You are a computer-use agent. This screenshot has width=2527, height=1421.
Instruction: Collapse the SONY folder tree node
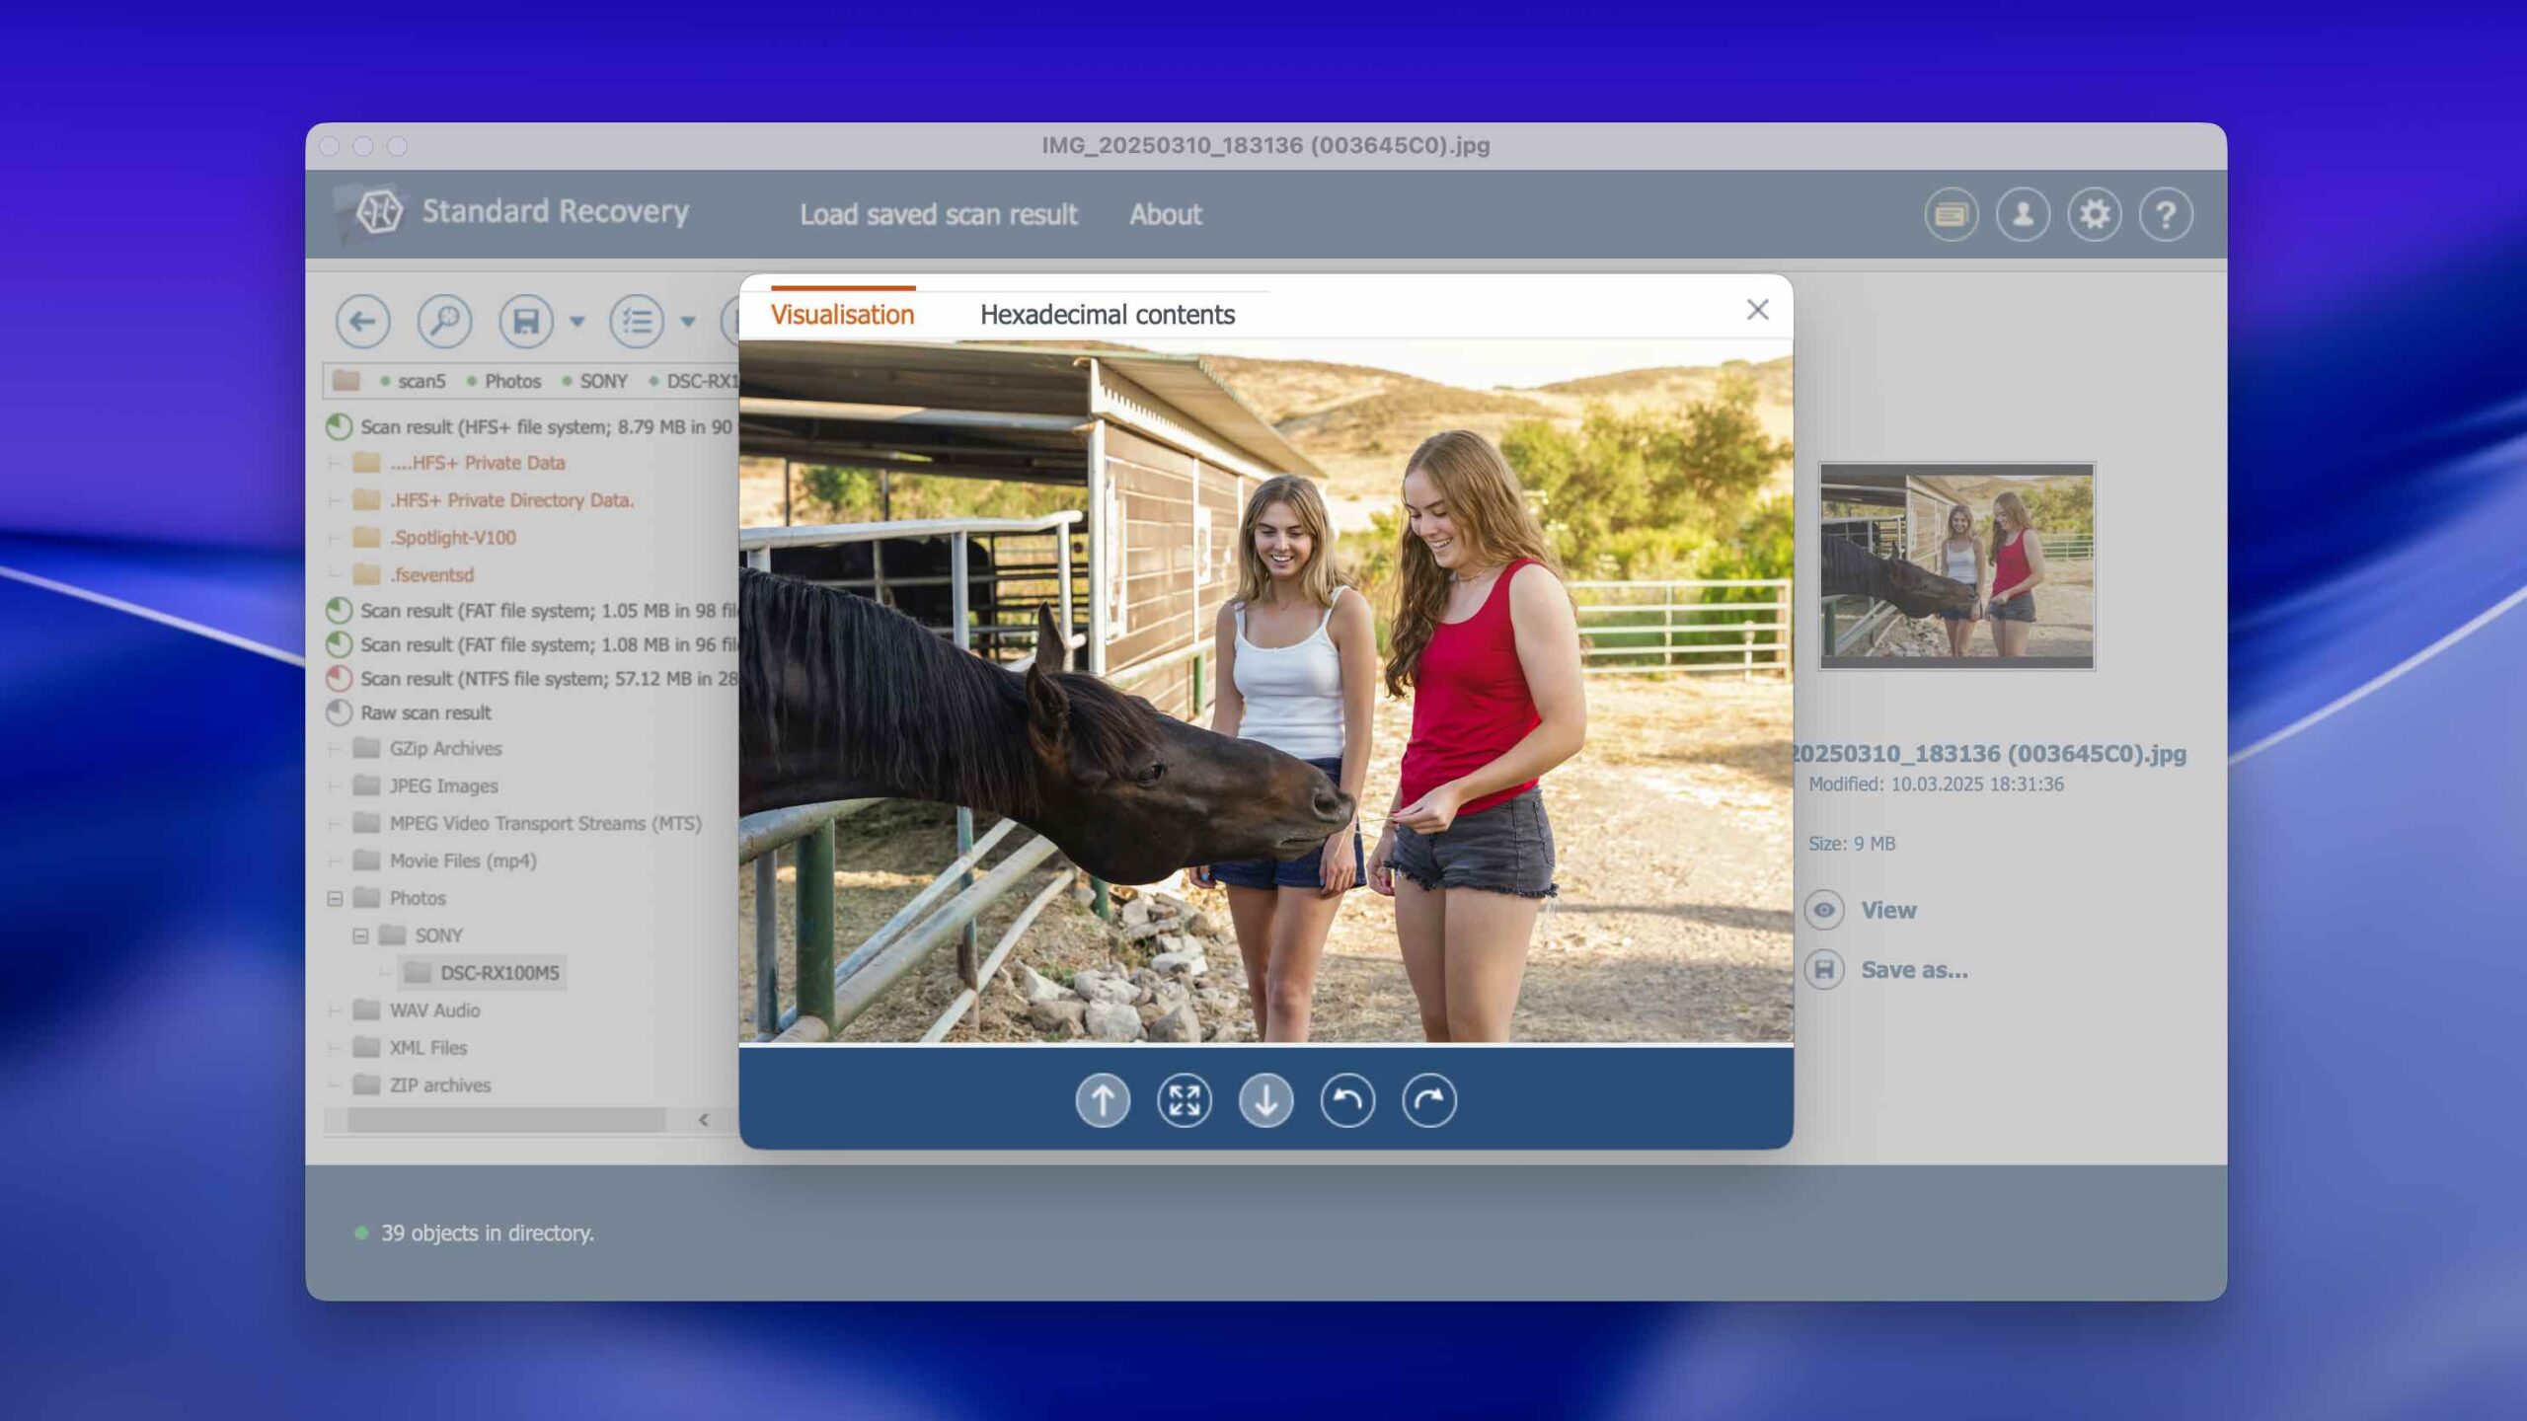360,935
